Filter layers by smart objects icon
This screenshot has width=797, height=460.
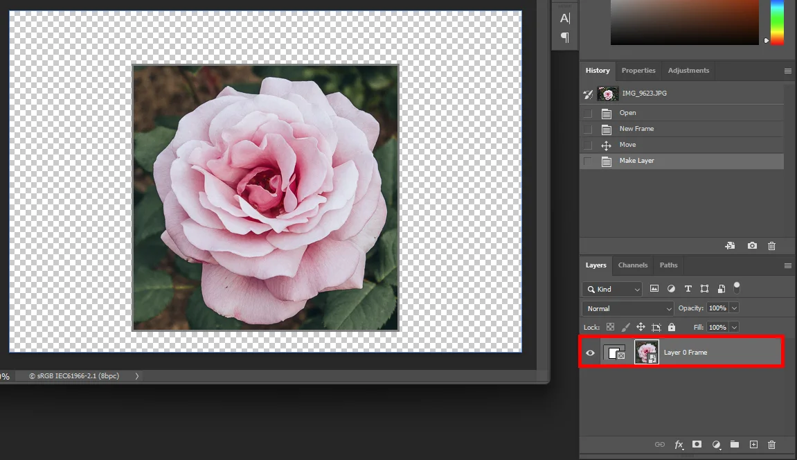click(722, 289)
